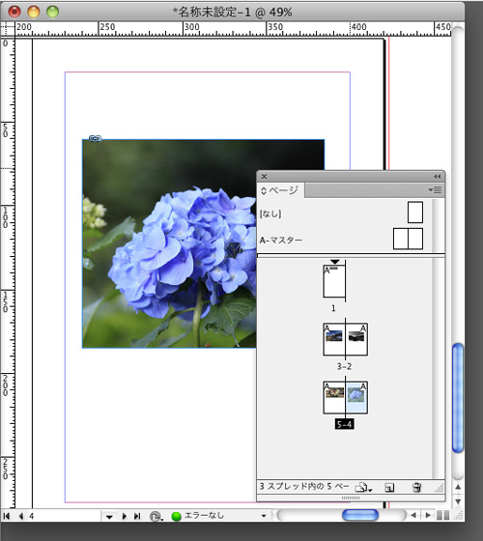
Task: Select page 1 thumbnail in pages panel
Action: pyautogui.click(x=334, y=281)
